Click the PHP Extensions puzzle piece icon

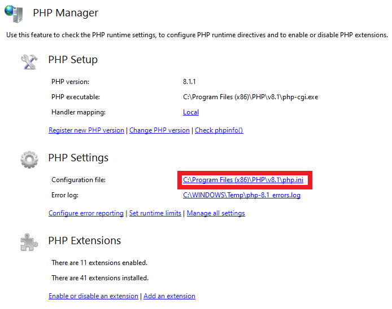pos(29,242)
